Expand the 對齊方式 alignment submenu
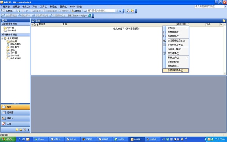Viewport: 227px width, 142px height. click(x=176, y=58)
